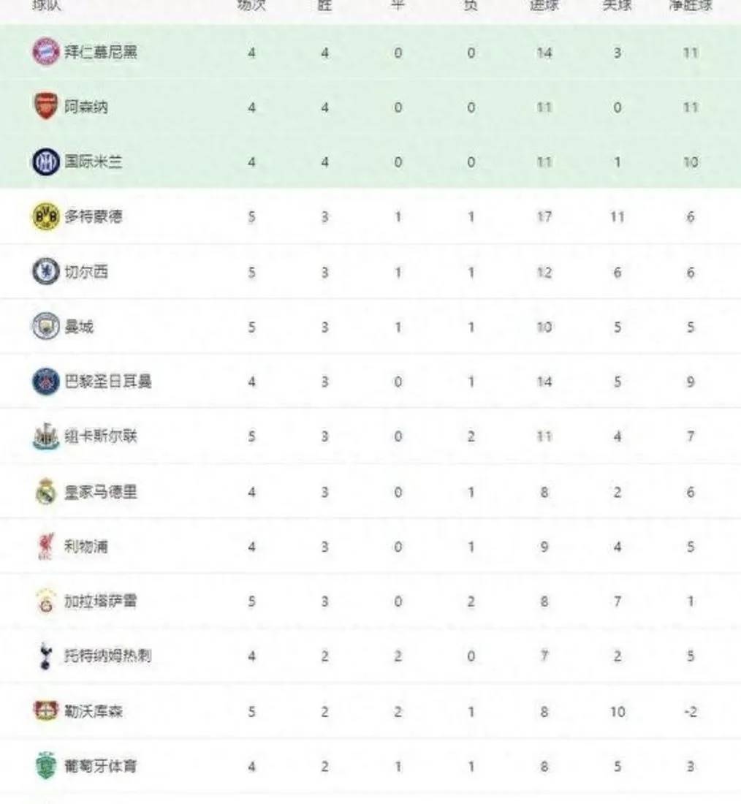Open the 拜仁慕尼黑 team name link

(x=101, y=53)
